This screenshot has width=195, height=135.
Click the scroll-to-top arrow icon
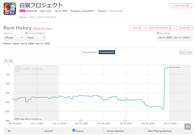188,126
